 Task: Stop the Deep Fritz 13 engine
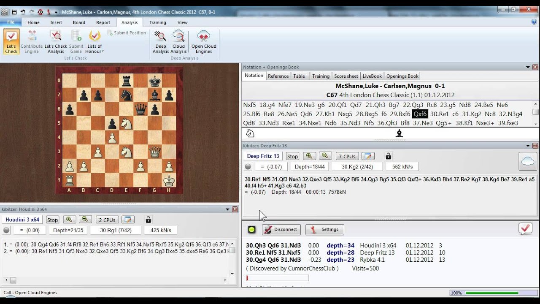pyautogui.click(x=292, y=156)
